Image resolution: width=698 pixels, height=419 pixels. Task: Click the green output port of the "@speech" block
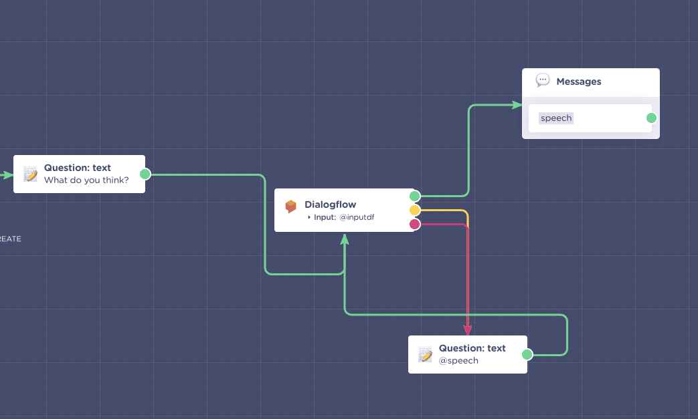click(x=527, y=354)
